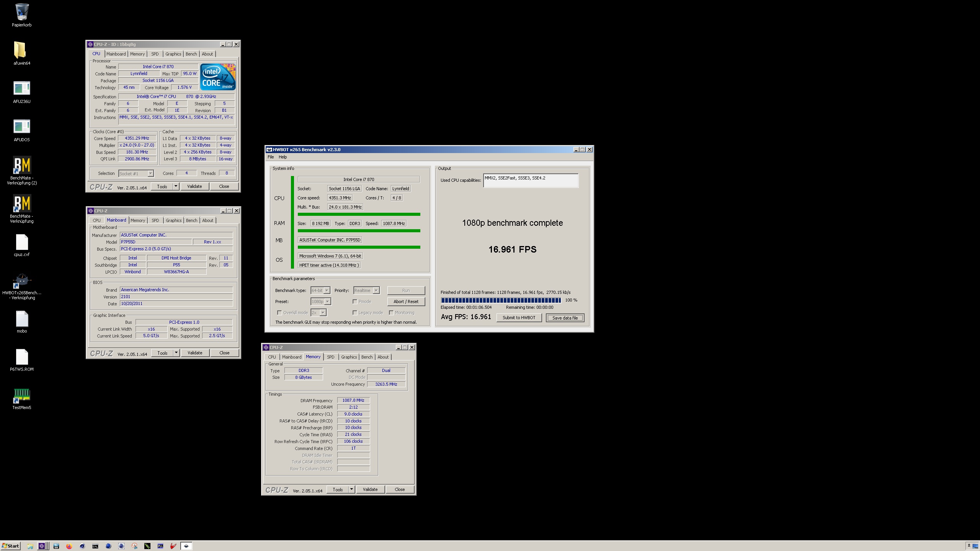Open the Socket #1 selection dropdown
Image resolution: width=980 pixels, height=551 pixels.
point(136,173)
